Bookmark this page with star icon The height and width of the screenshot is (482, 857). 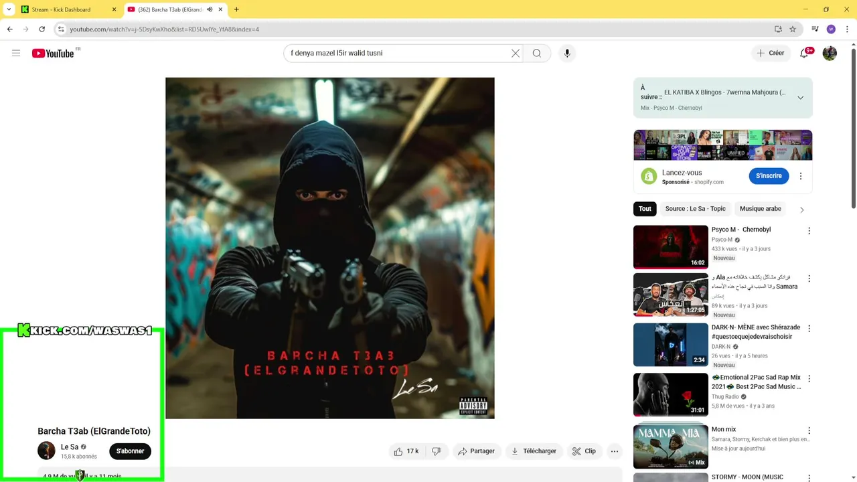pos(793,29)
